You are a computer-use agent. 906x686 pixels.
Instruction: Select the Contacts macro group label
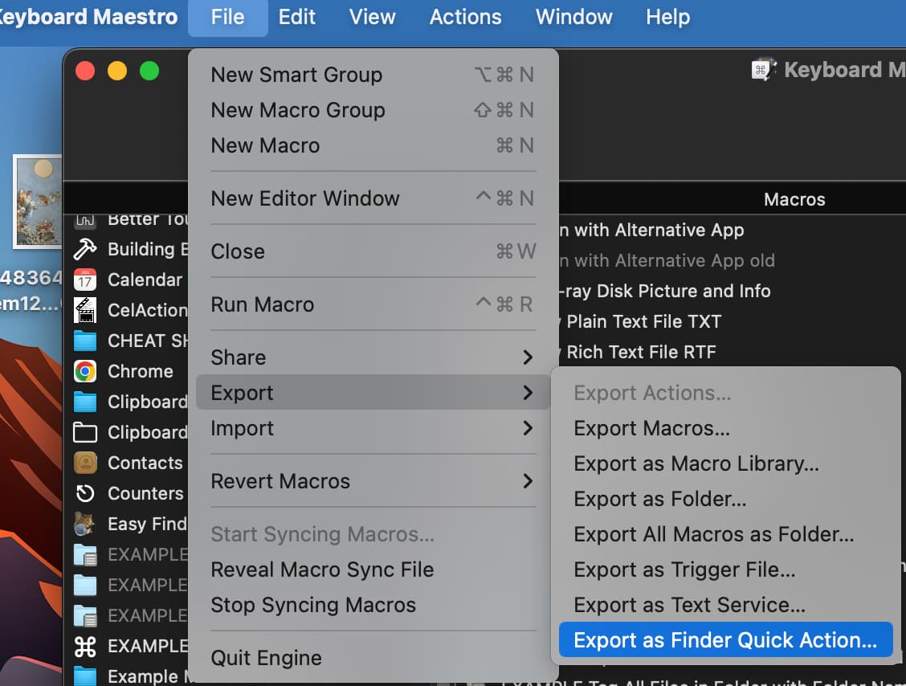145,463
